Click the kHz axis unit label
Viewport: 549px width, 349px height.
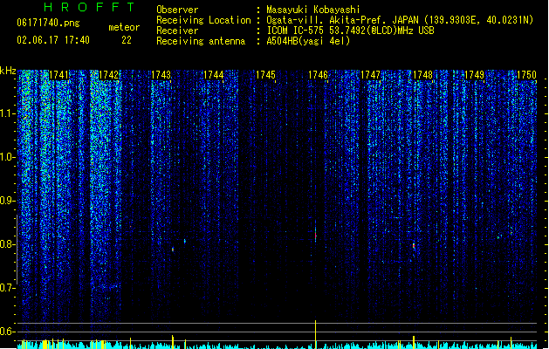tap(8, 71)
